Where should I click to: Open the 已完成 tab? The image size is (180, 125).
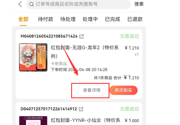coord(113,19)
